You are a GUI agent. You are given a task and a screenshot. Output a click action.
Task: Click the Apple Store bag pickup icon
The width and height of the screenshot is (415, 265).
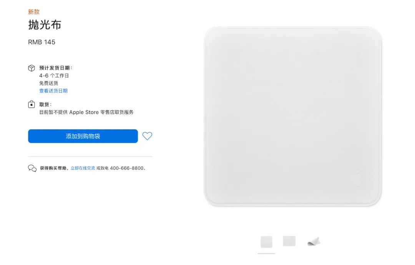pos(32,104)
